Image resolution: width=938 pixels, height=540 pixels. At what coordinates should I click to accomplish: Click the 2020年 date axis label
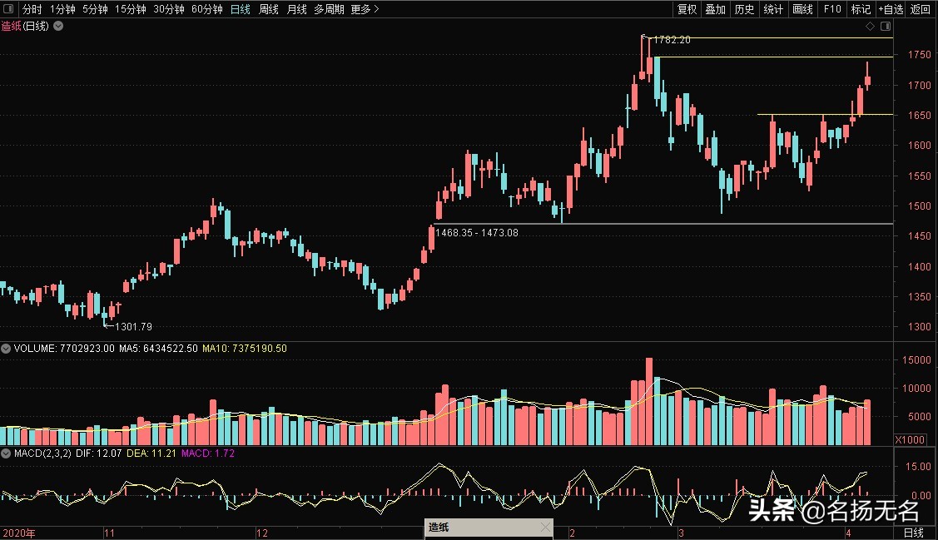(18, 533)
